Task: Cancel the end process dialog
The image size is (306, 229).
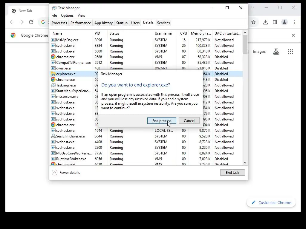Action: point(189,120)
